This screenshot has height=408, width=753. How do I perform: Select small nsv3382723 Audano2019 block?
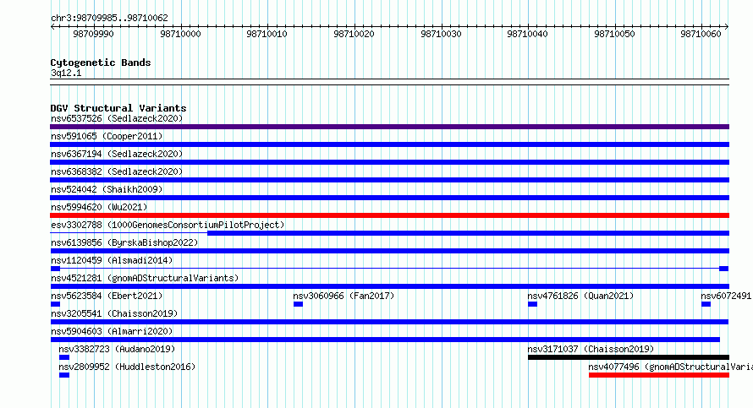tap(64, 357)
